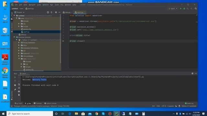The width and height of the screenshot is (207, 116).
Task: Open the File menu
Action: click(16, 5)
